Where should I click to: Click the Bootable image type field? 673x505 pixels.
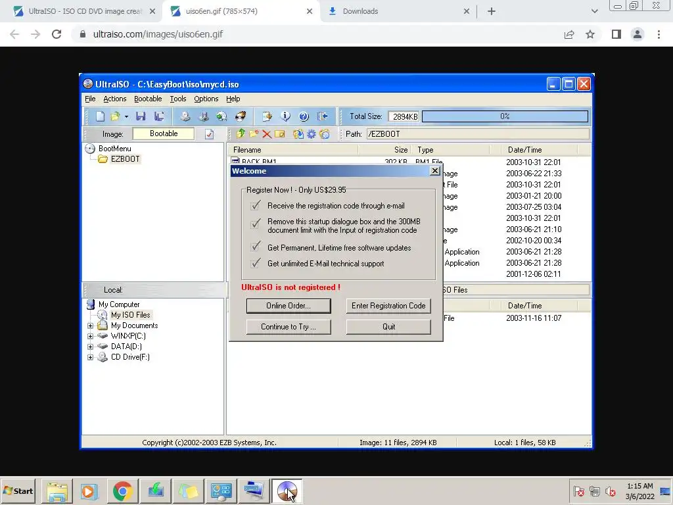pos(164,133)
